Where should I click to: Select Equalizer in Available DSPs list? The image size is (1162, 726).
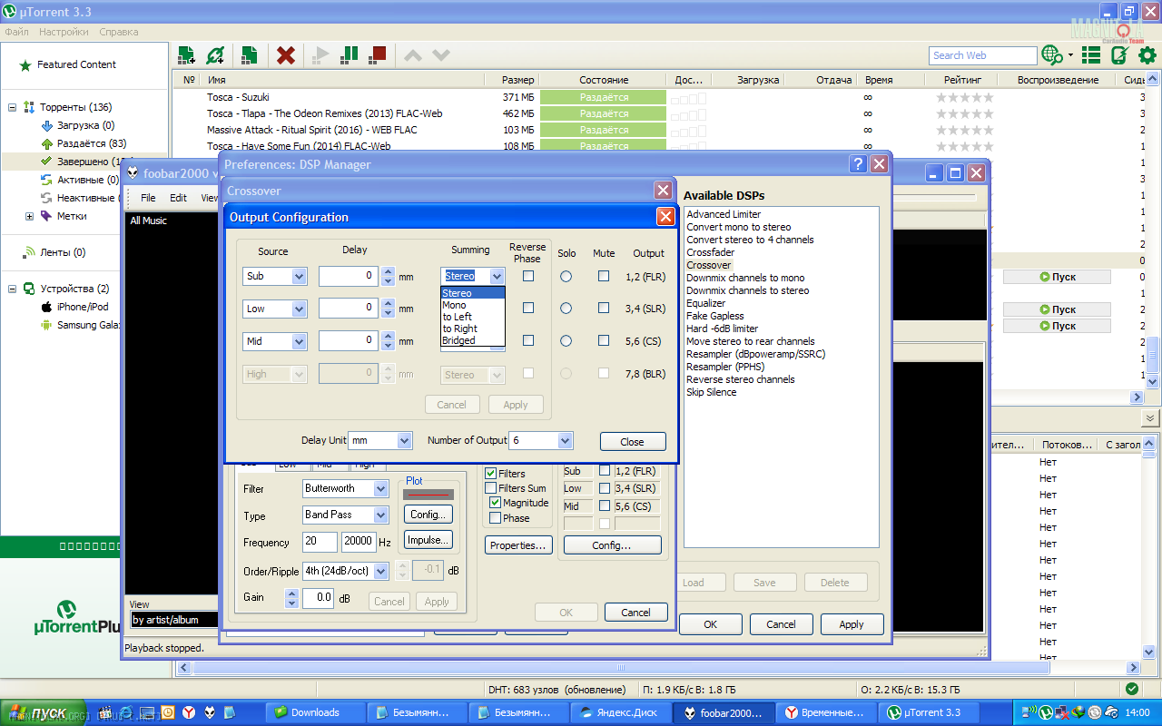click(x=706, y=303)
